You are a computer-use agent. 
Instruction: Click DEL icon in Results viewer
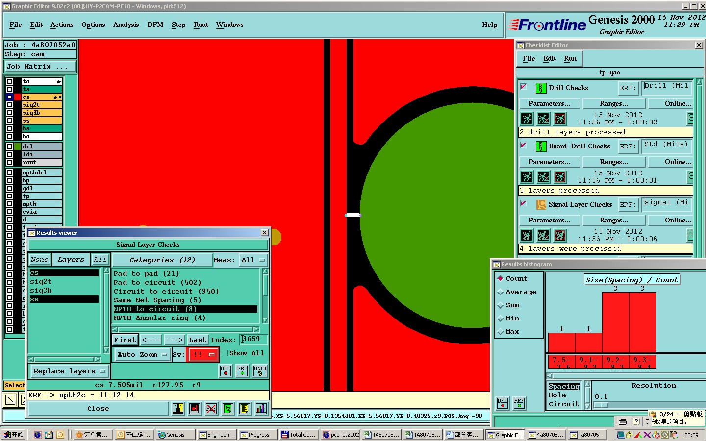coord(226,371)
